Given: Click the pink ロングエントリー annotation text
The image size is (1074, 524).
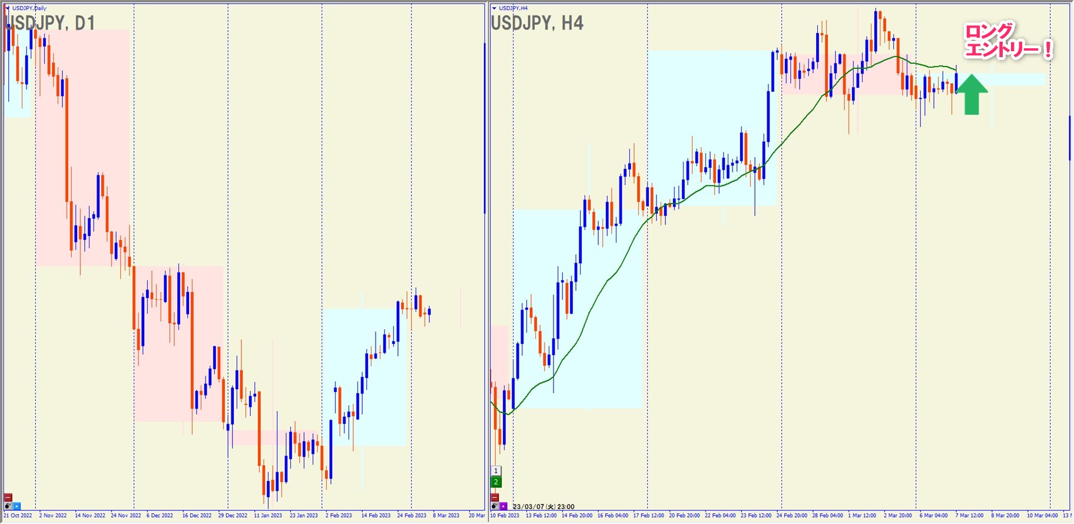Looking at the screenshot, I should coord(1007,41).
